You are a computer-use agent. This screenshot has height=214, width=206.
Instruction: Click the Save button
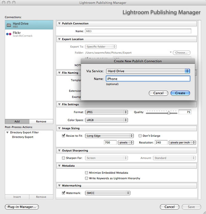point(191,207)
